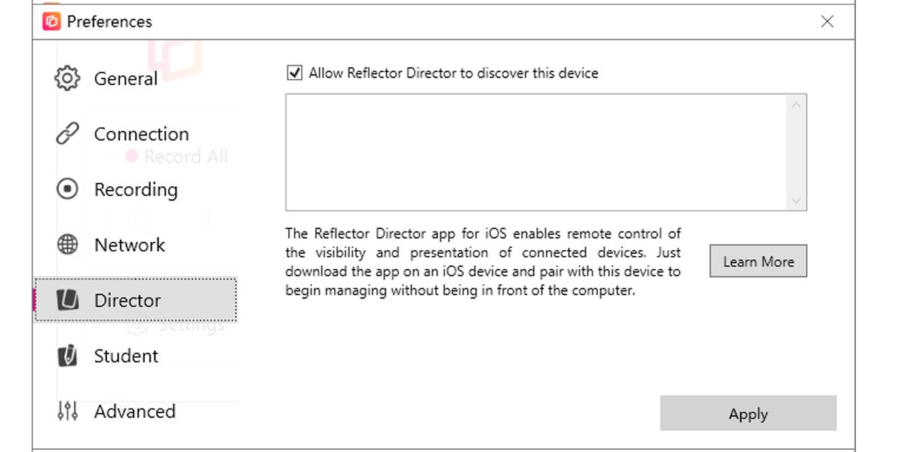Click the Recording record-dot icon
The image size is (905, 452).
(x=67, y=189)
